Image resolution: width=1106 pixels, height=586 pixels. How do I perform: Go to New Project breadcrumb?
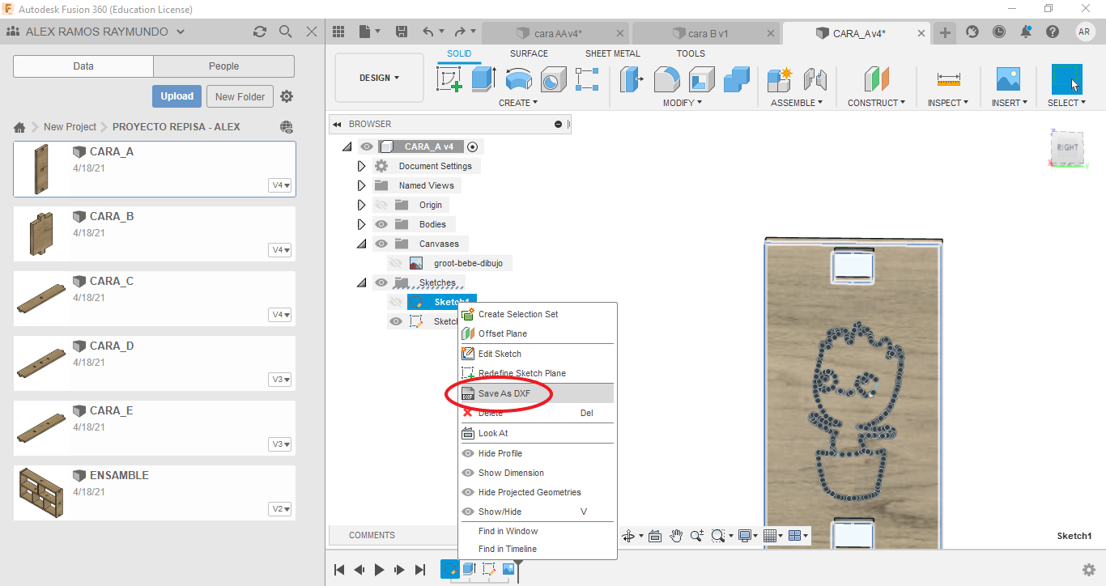point(70,127)
